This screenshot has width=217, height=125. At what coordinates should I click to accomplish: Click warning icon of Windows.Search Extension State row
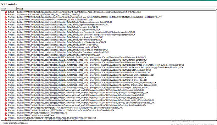coord(6,90)
